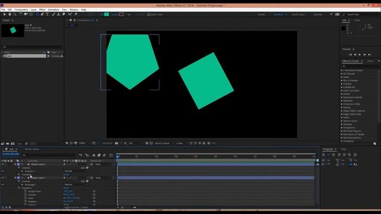Screen dimensions: 381x214
Task: Open the Layer menu
Action: click(34, 10)
